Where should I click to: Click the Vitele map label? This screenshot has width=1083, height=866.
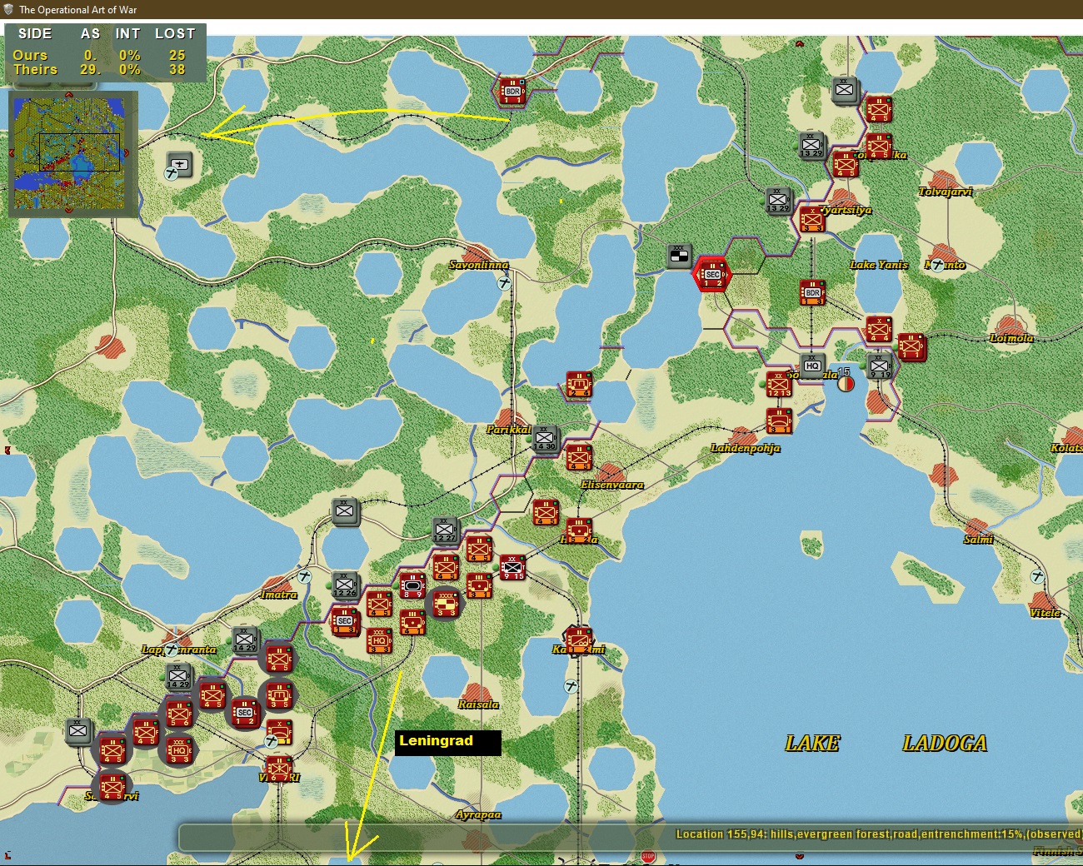click(1045, 613)
